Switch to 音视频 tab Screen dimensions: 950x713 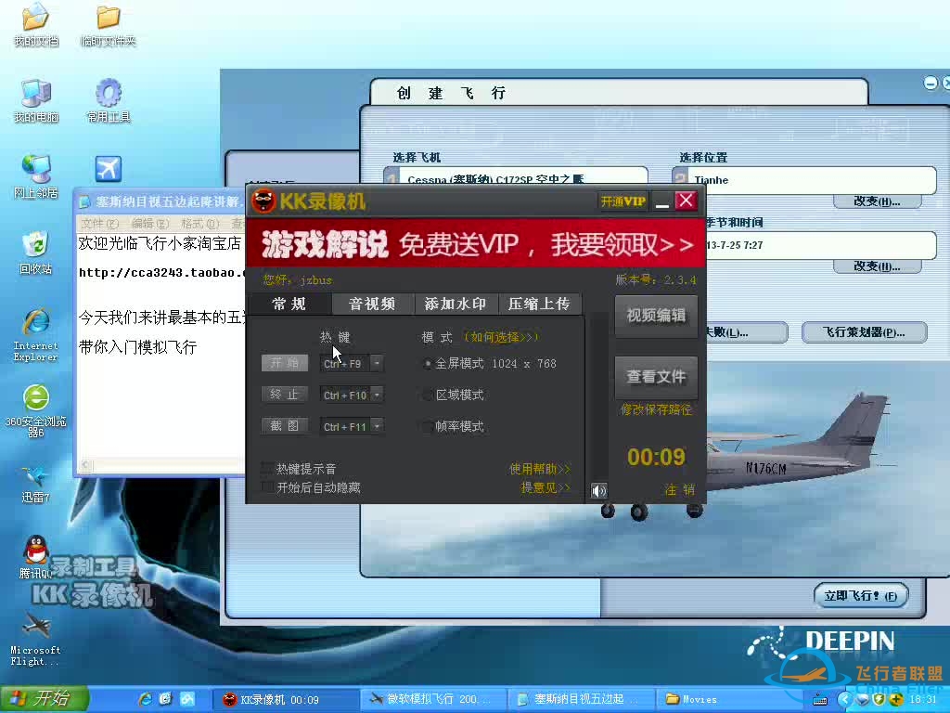(372, 304)
